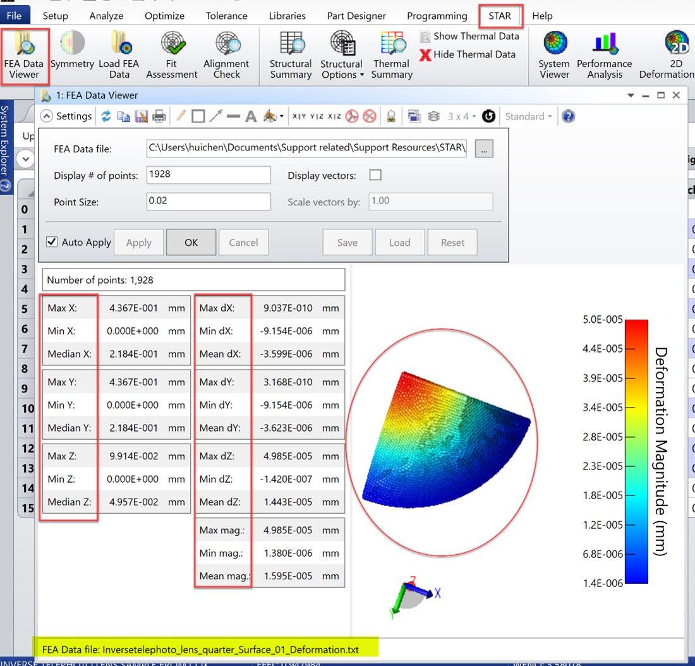Screen dimensions: 695x666
Task: Select the rectangle annotation tool
Action: tap(198, 116)
